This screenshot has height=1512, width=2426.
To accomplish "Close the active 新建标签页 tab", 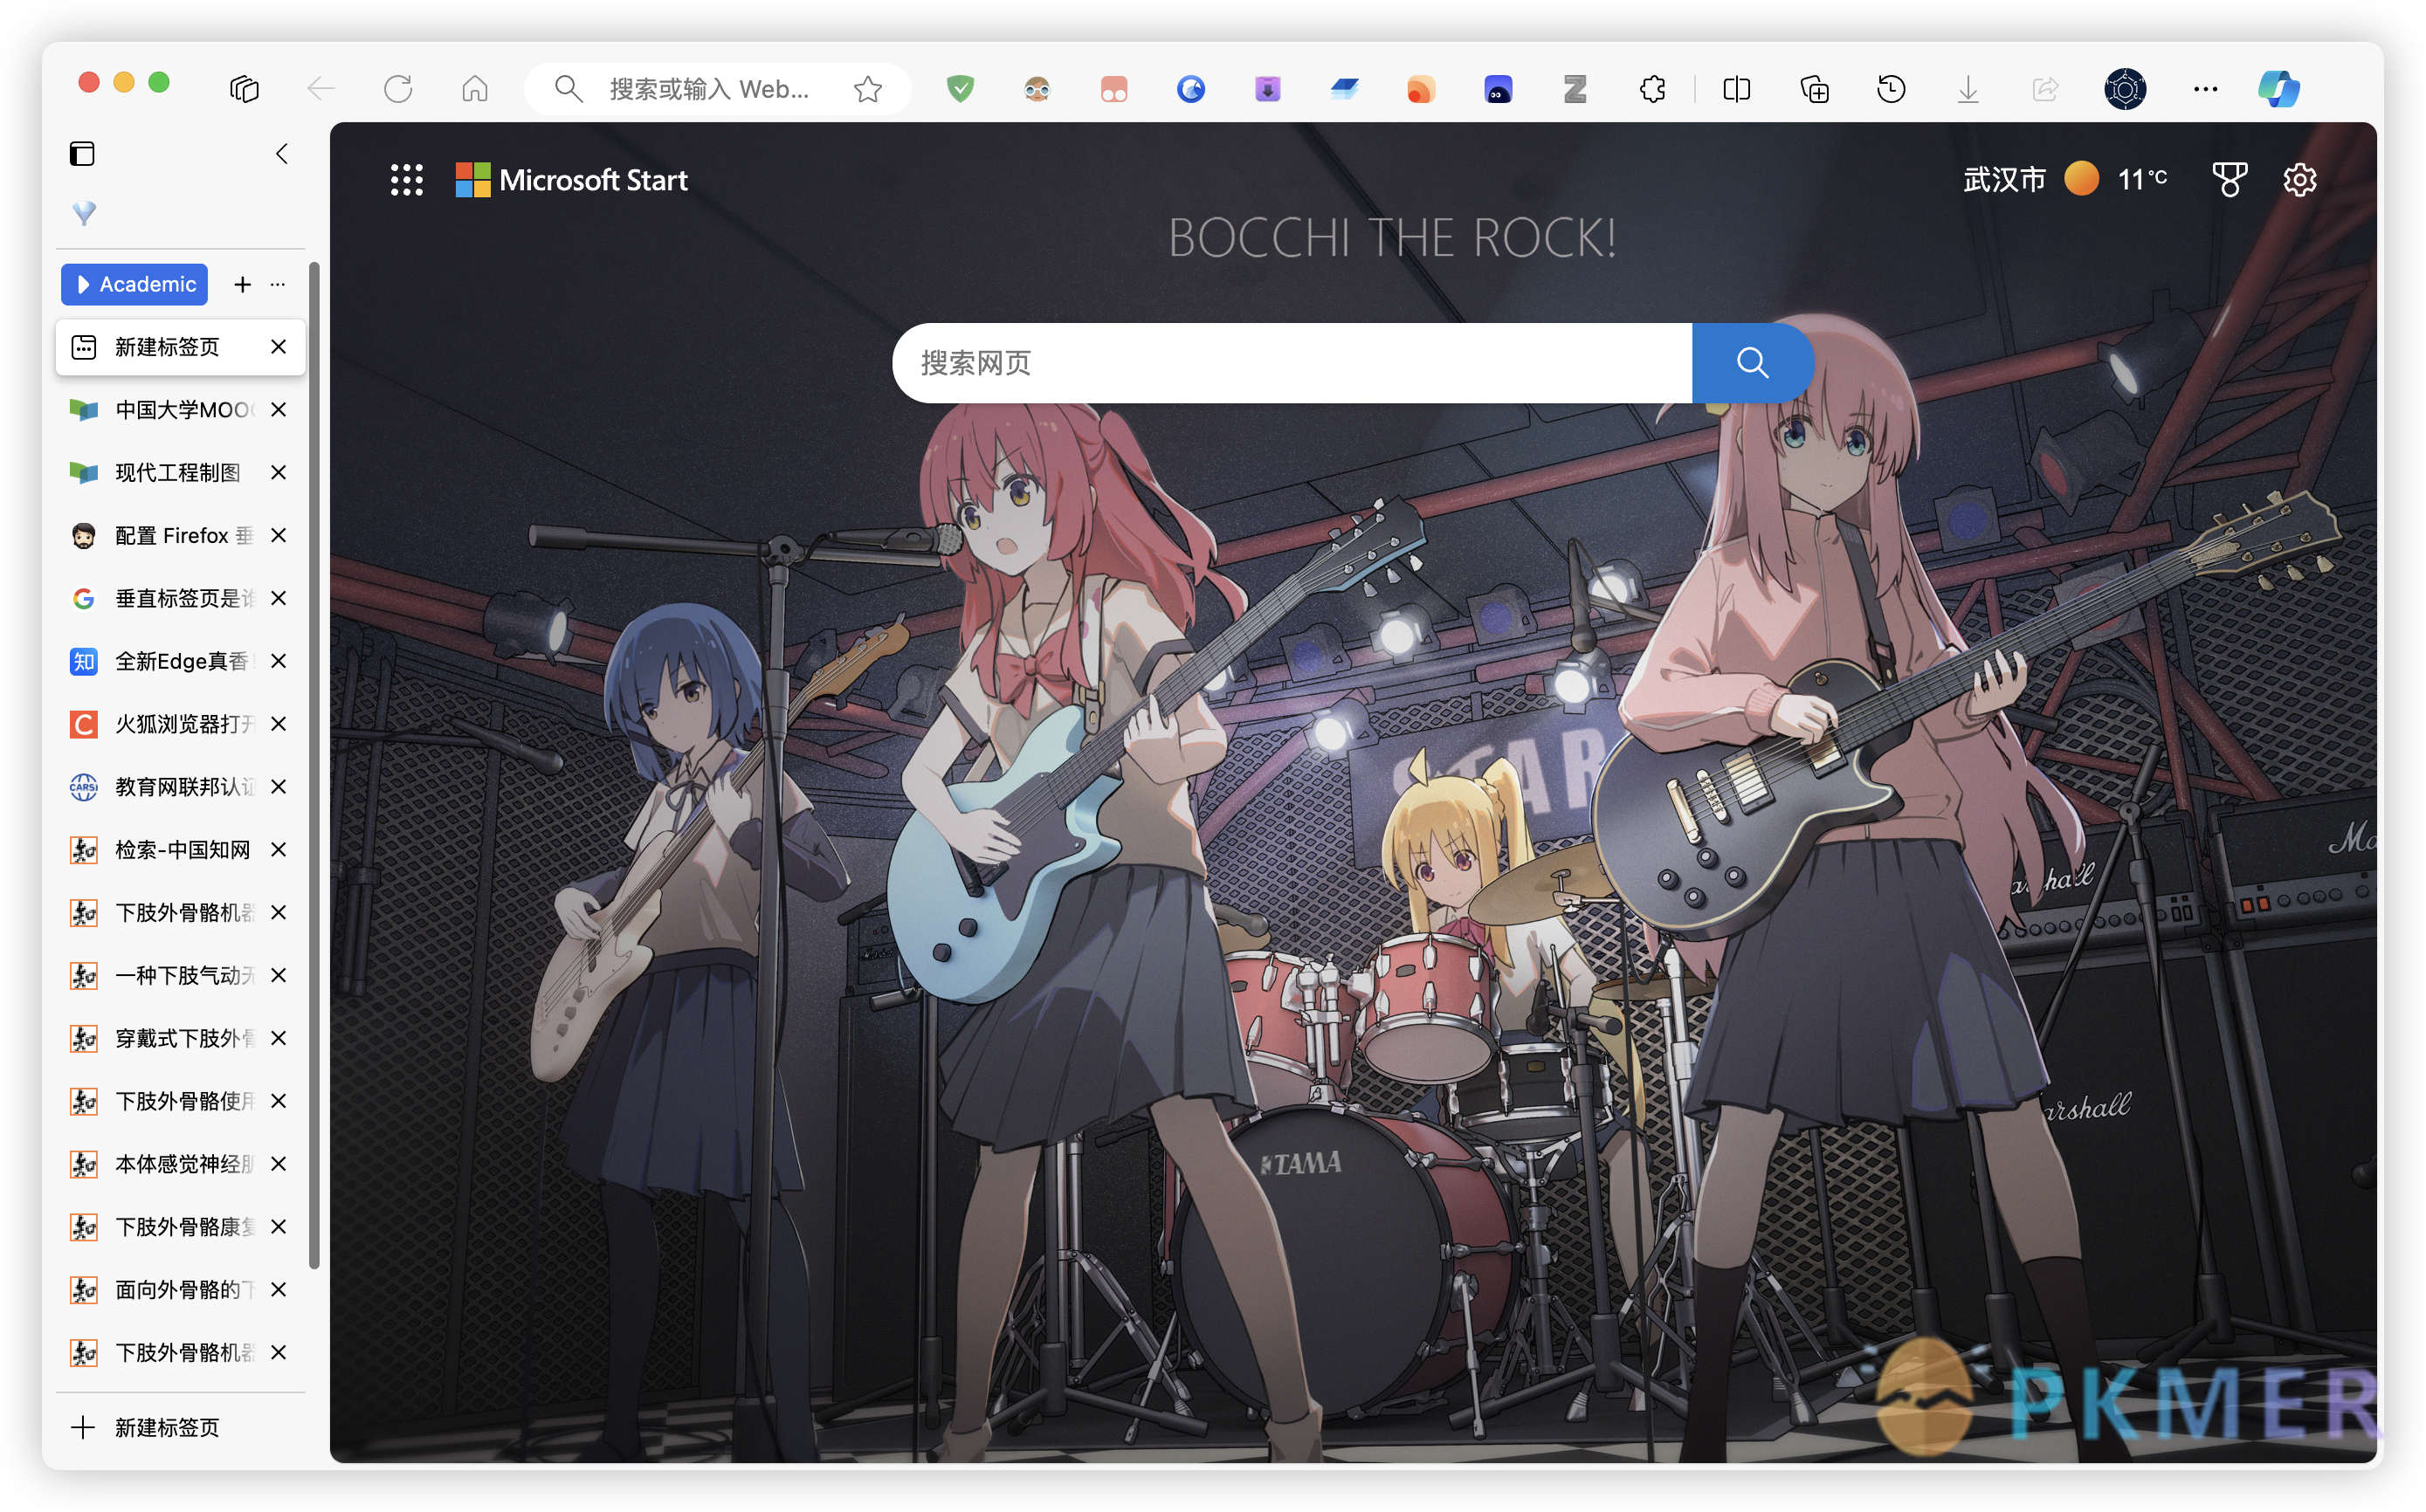I will 279,347.
